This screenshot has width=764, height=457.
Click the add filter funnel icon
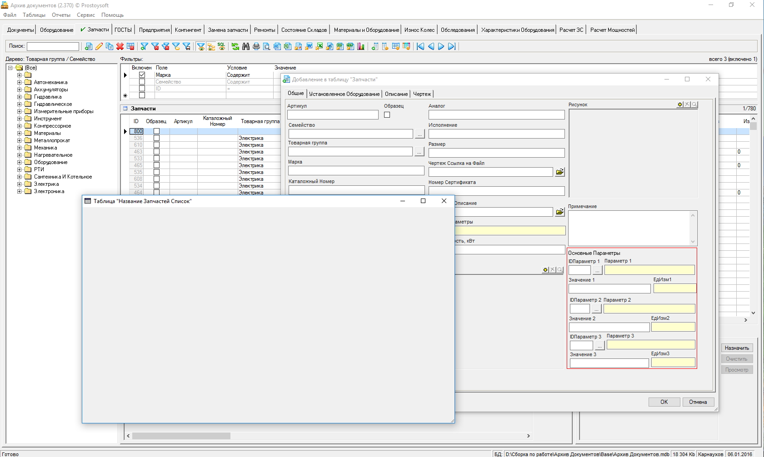145,46
